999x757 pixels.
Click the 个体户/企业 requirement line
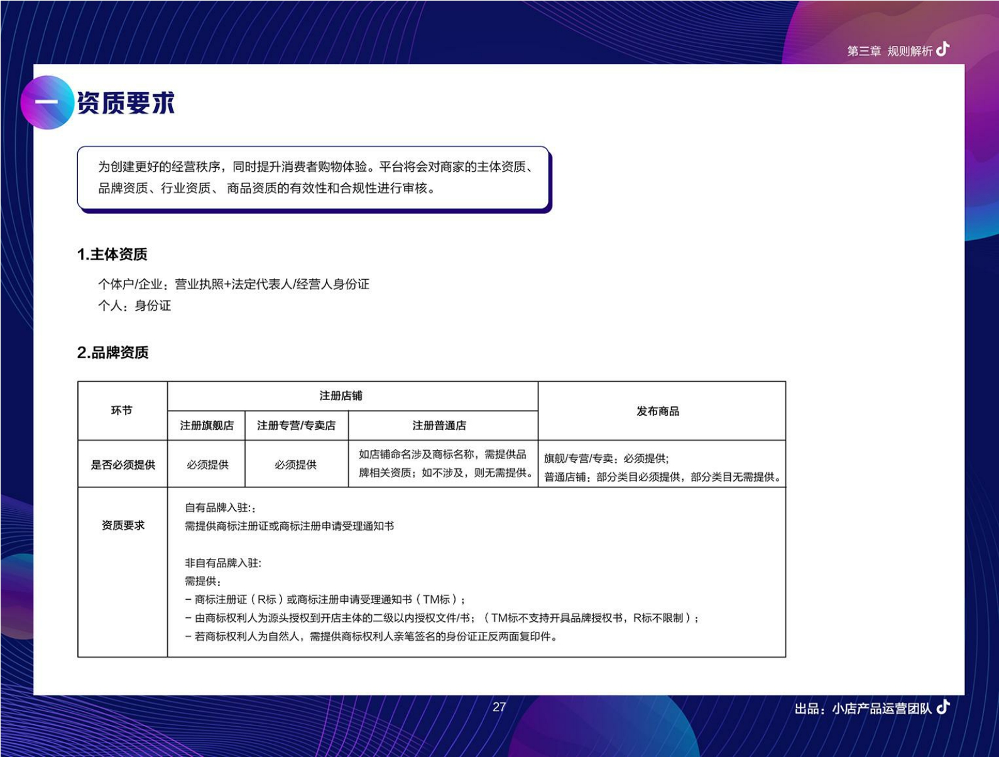pyautogui.click(x=233, y=284)
